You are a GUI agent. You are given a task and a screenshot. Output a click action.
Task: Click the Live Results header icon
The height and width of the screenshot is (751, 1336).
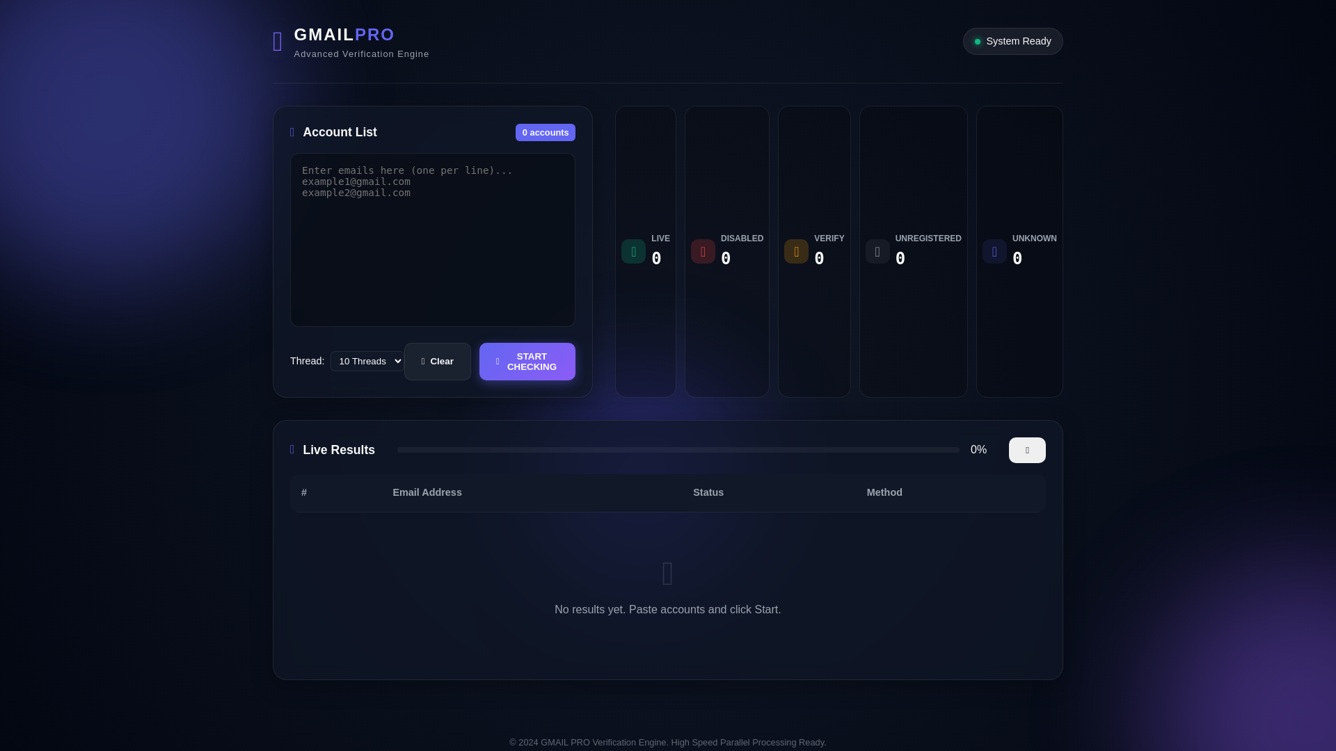tap(292, 449)
